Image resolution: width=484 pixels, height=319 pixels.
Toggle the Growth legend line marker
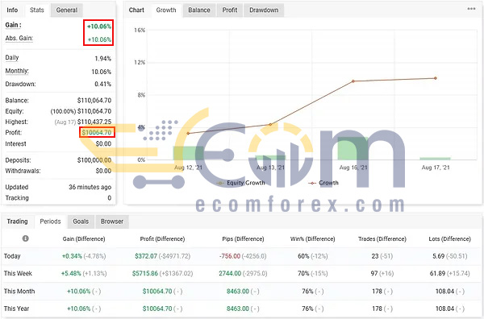tap(312, 183)
